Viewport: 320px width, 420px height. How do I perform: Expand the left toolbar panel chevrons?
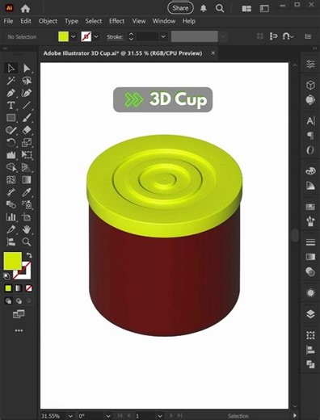[5, 48]
